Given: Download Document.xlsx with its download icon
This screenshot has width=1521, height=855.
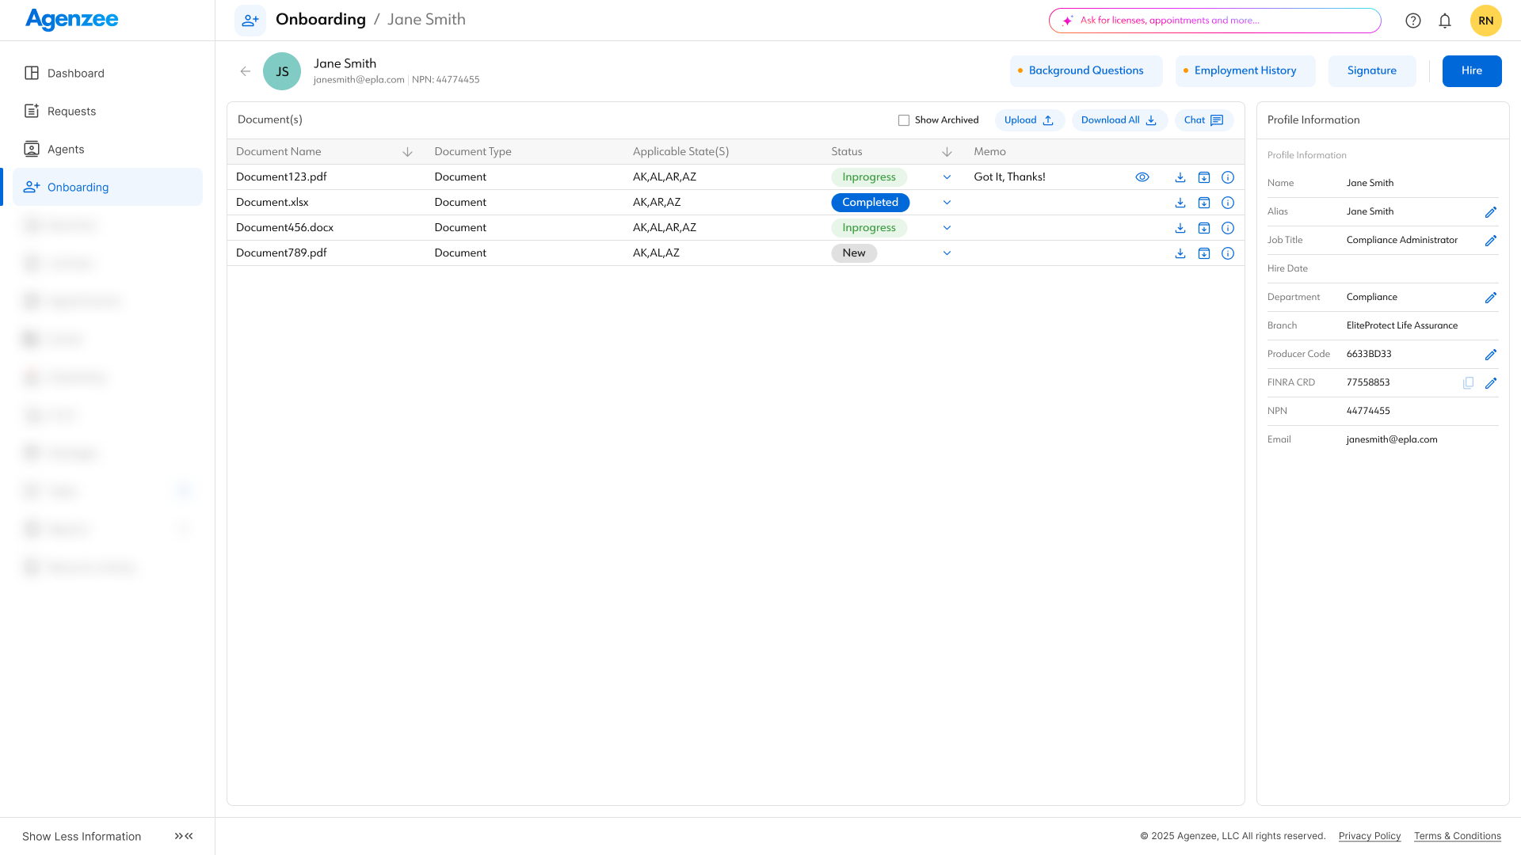Looking at the screenshot, I should (1180, 202).
